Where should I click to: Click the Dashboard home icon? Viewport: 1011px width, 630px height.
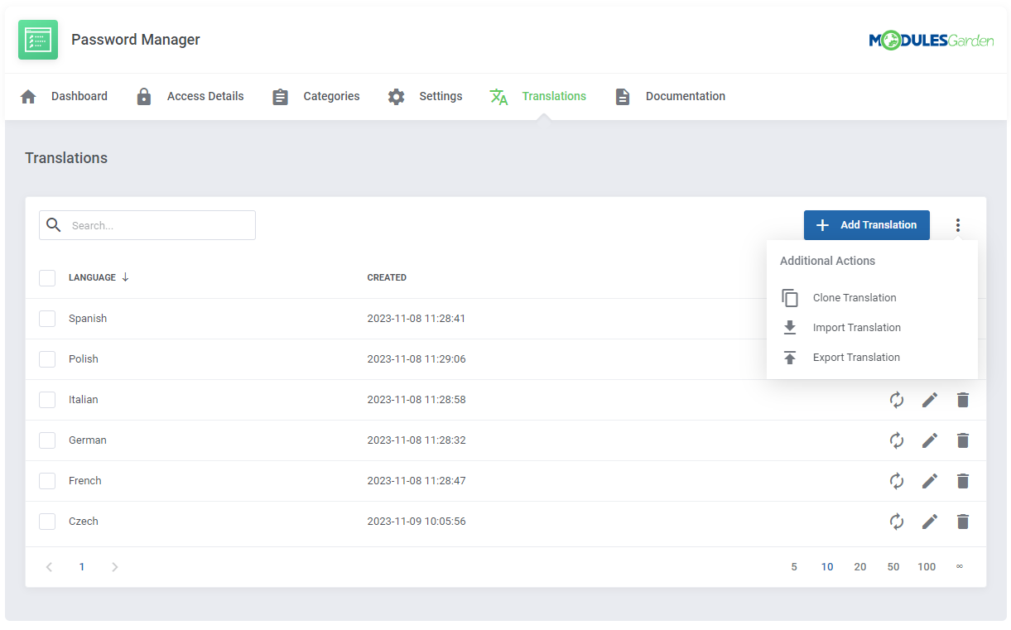pos(28,97)
